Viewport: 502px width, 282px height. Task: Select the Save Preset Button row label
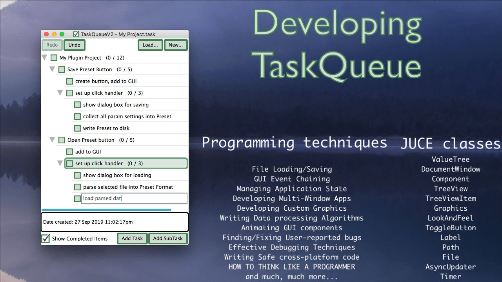point(90,70)
